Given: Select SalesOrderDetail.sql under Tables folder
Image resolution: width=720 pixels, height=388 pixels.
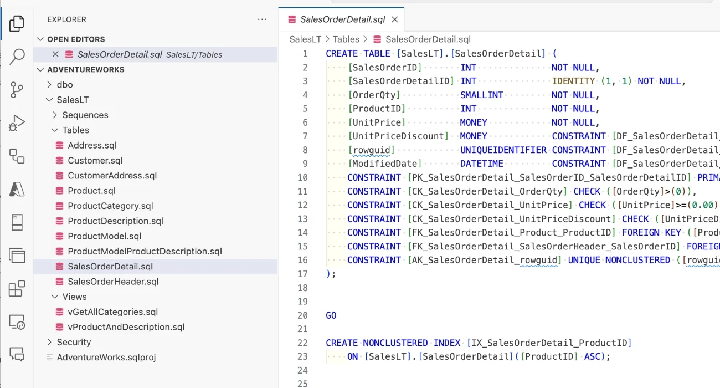Looking at the screenshot, I should [x=156, y=267].
